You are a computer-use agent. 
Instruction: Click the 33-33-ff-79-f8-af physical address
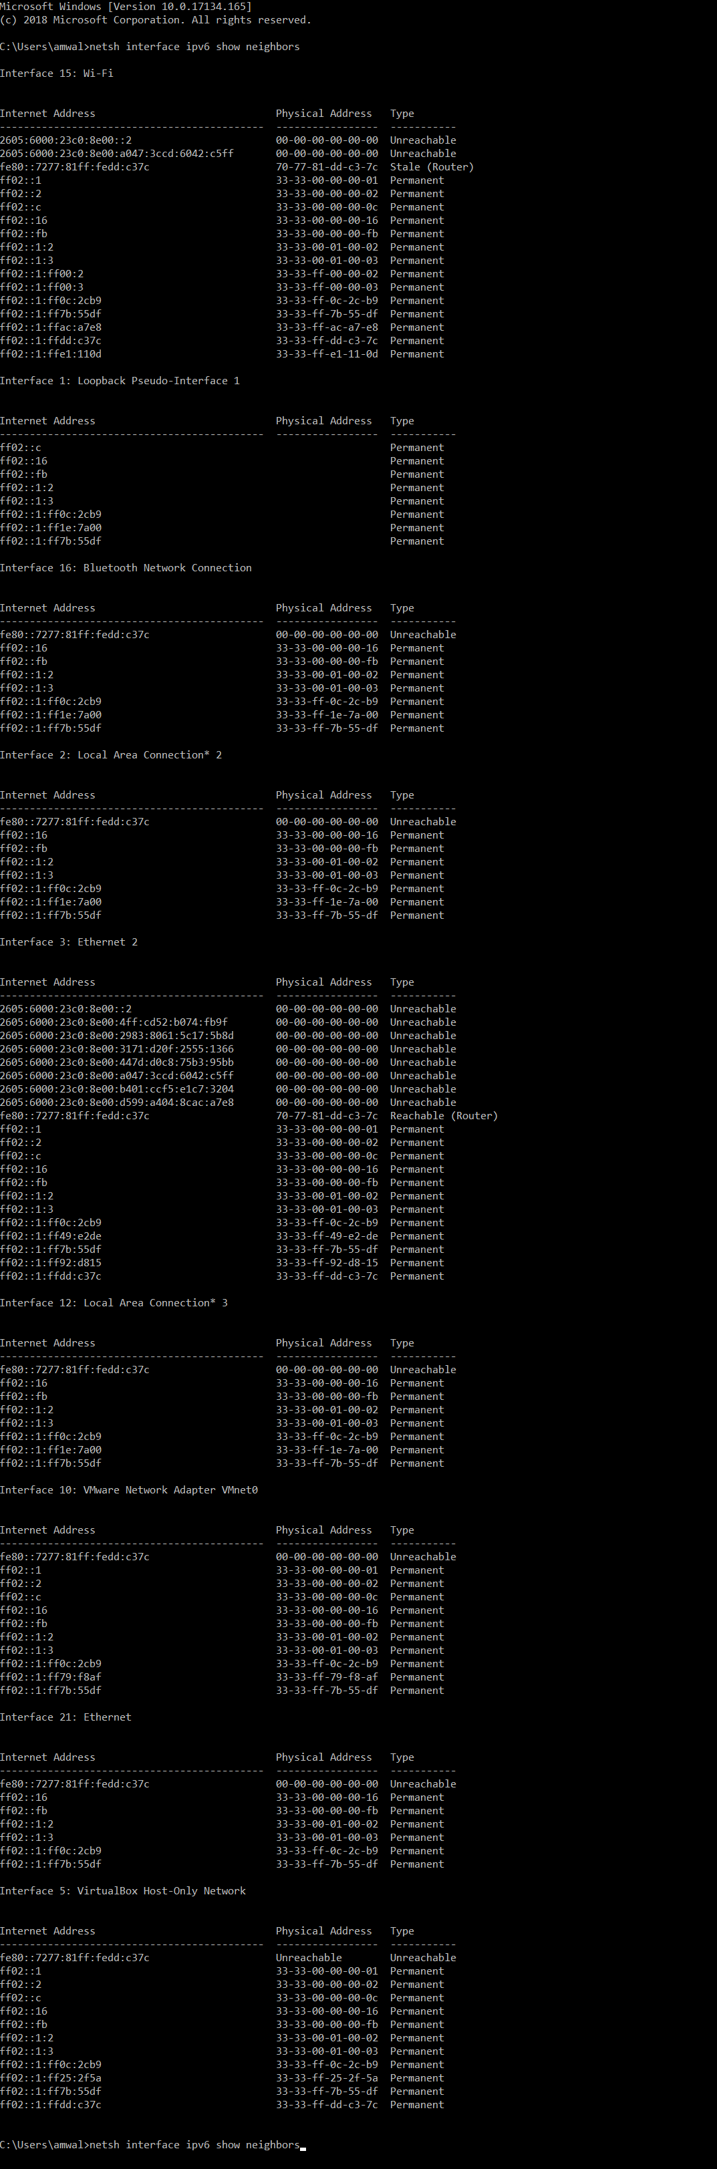pyautogui.click(x=327, y=1677)
